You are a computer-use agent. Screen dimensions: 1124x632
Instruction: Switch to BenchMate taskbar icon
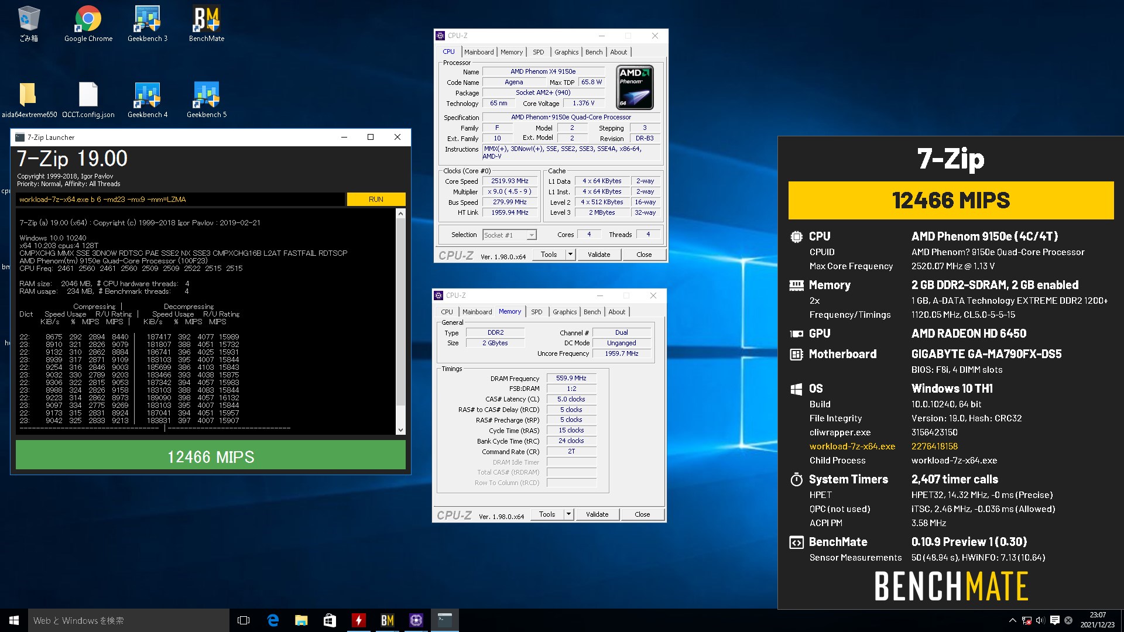(x=387, y=620)
